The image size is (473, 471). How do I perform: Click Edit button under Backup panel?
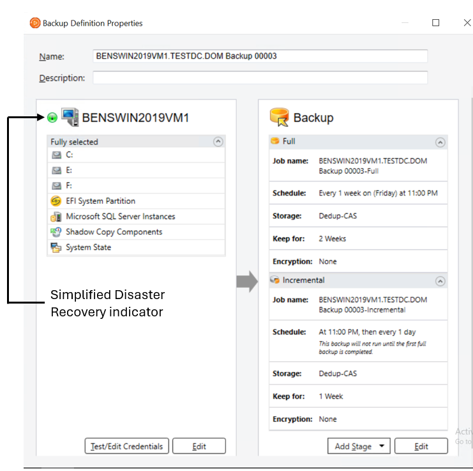point(421,446)
